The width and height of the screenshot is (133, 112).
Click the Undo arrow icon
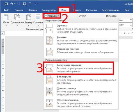pyautogui.click(x=12, y=4)
